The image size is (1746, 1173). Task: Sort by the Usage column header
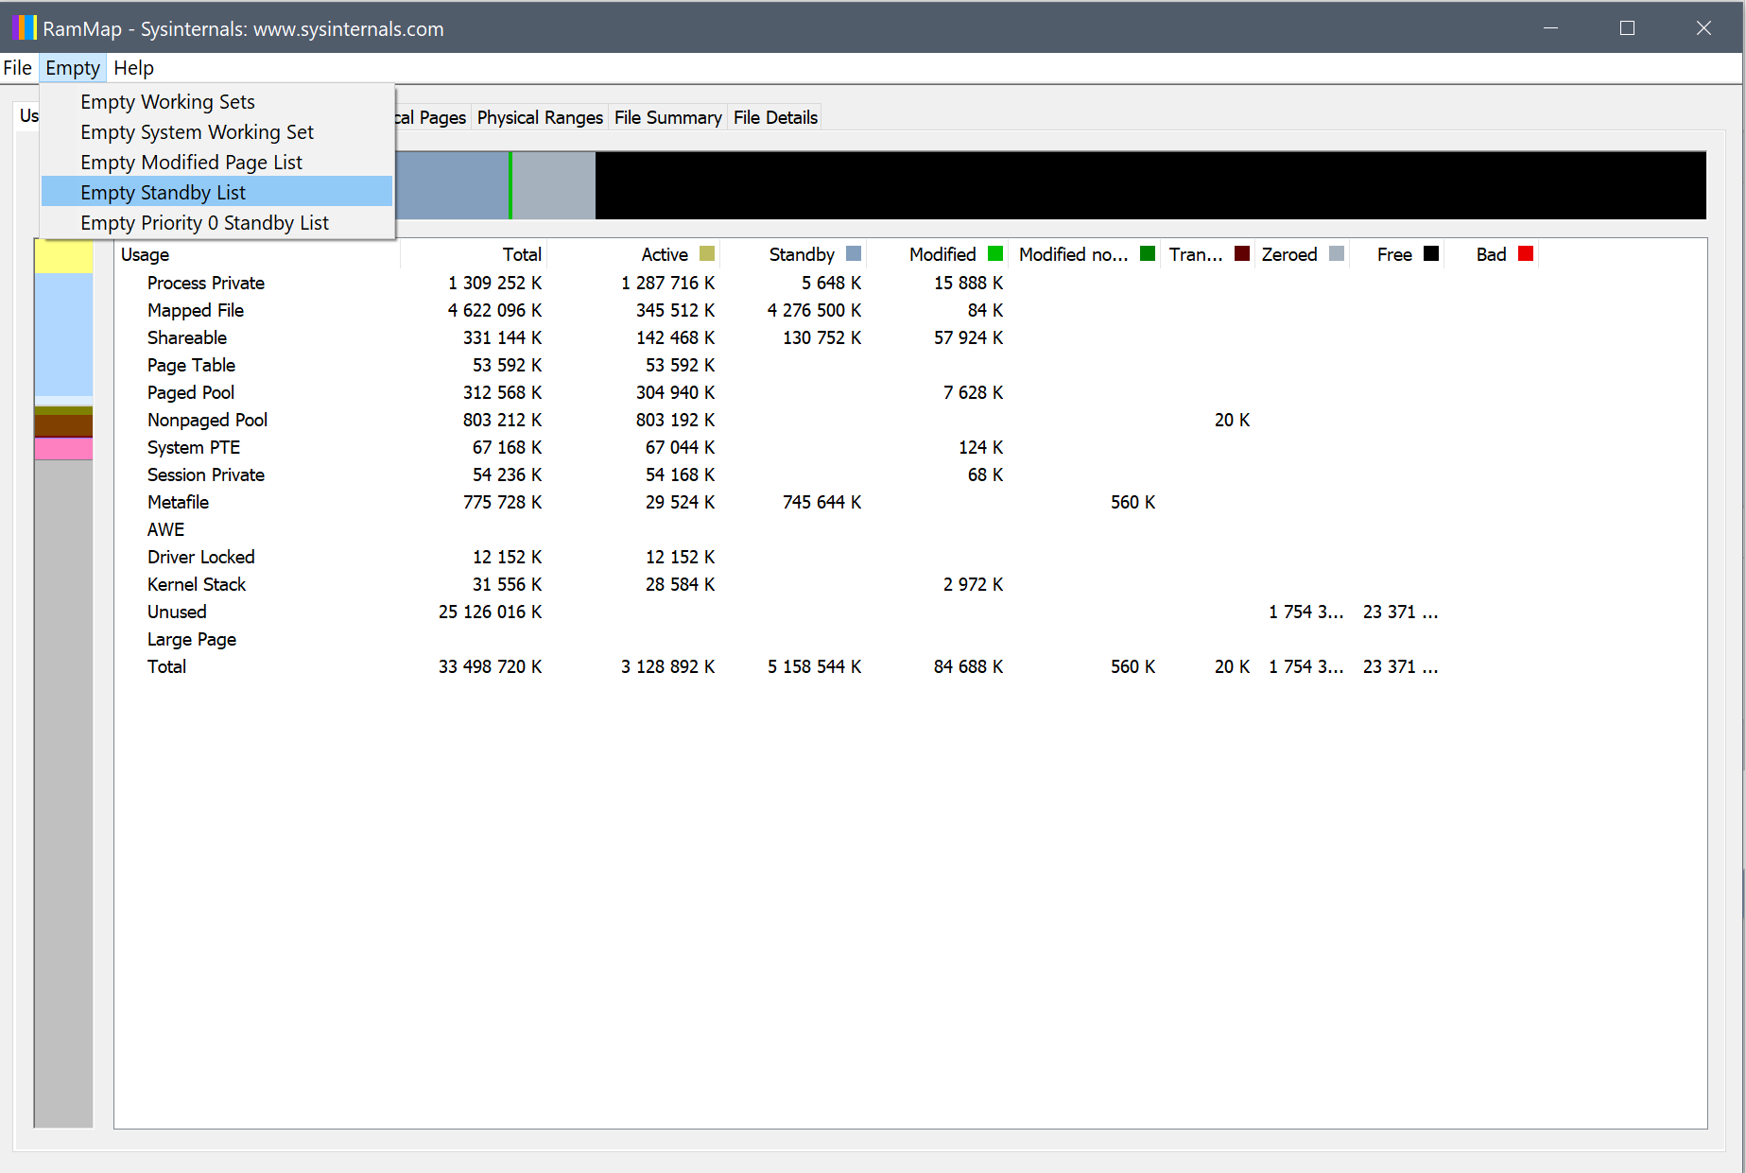[257, 254]
